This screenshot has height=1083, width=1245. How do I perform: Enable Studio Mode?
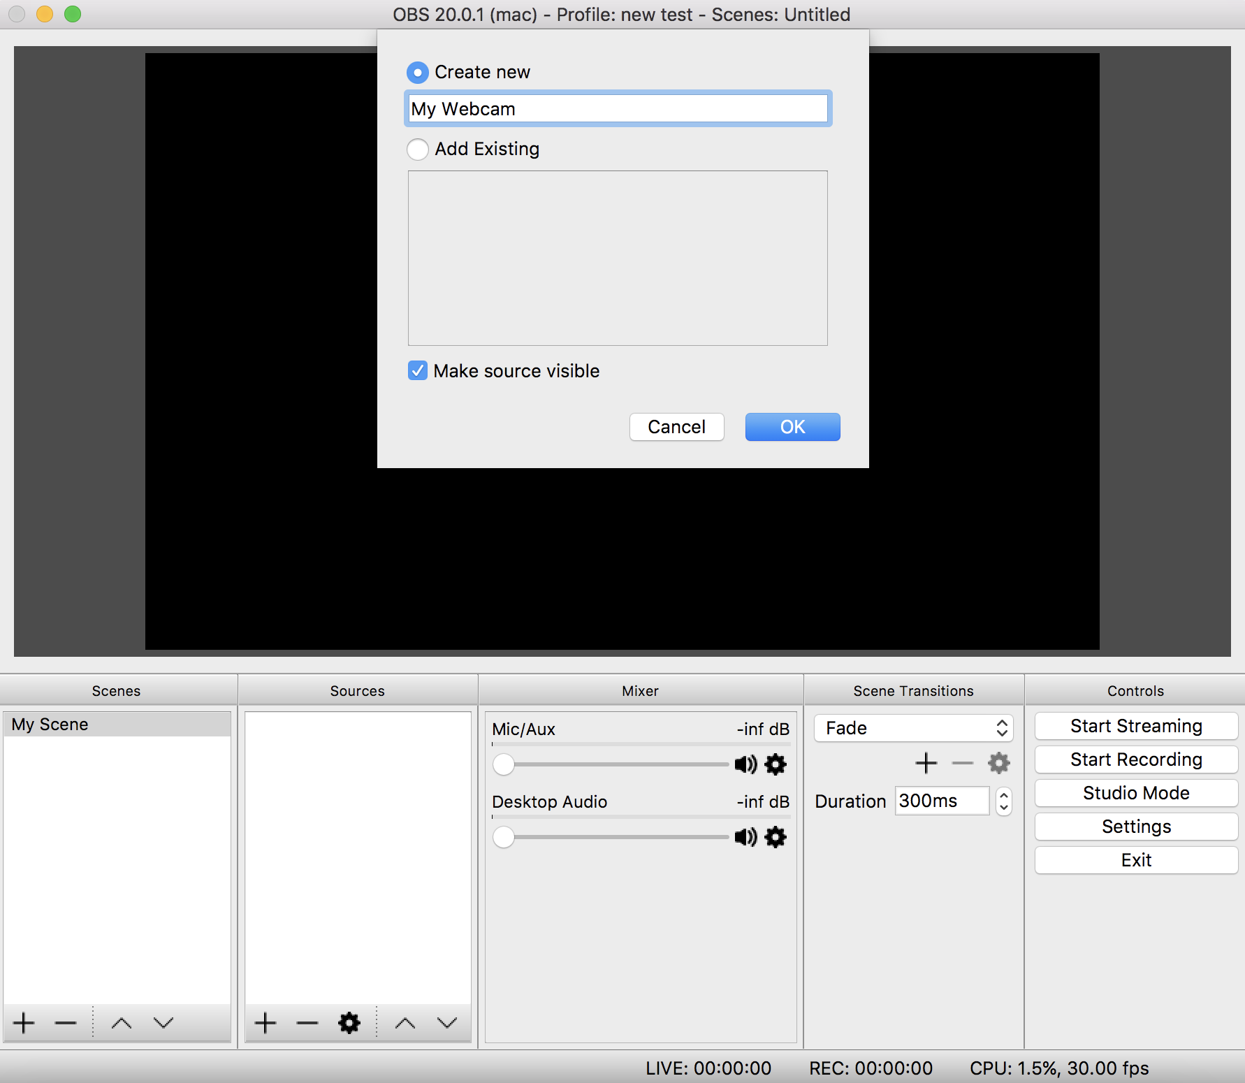(x=1136, y=793)
